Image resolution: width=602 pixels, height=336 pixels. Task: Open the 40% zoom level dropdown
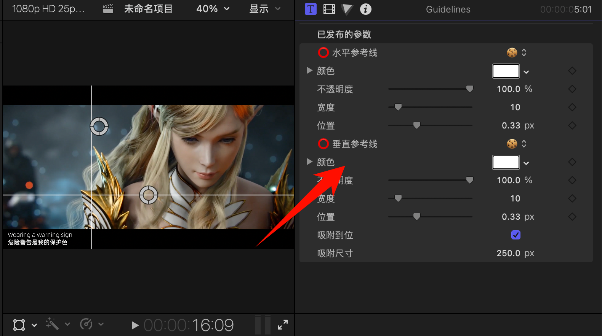(213, 9)
